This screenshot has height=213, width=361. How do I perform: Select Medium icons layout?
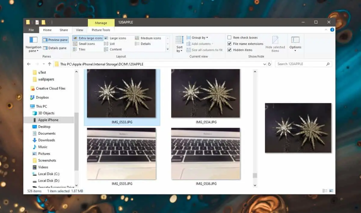pos(148,38)
